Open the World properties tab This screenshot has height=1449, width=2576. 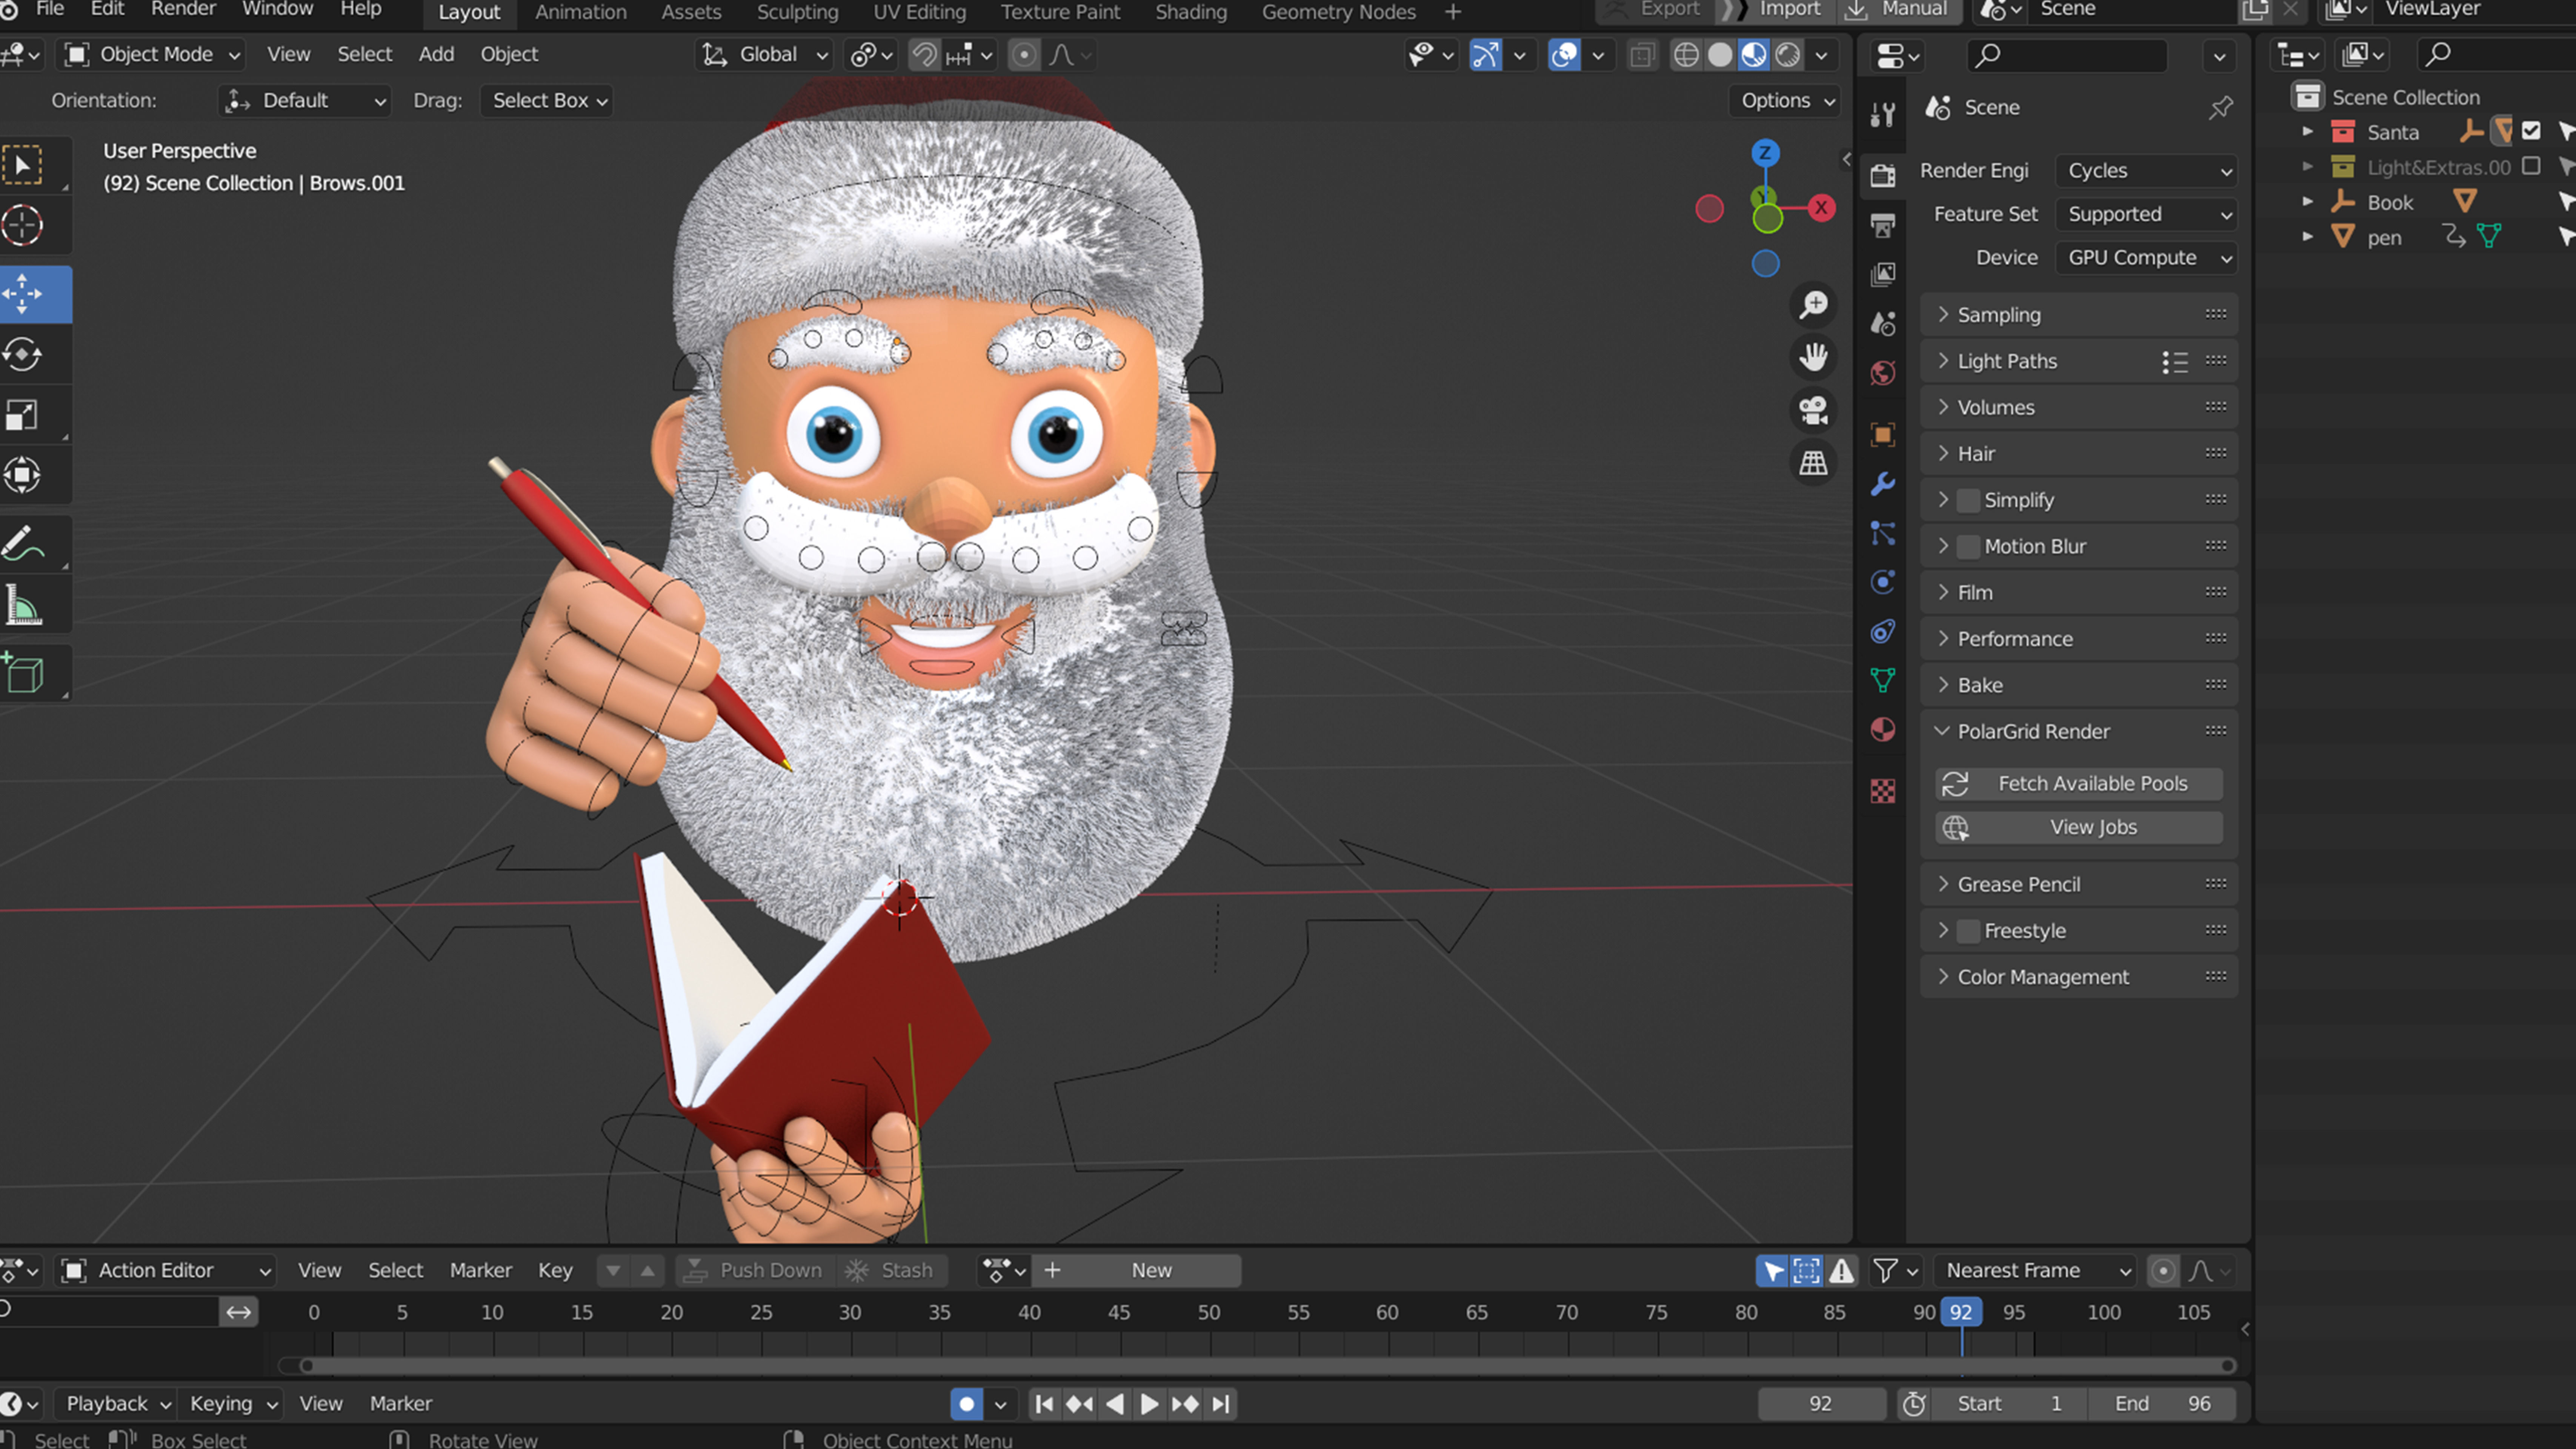pos(1882,373)
